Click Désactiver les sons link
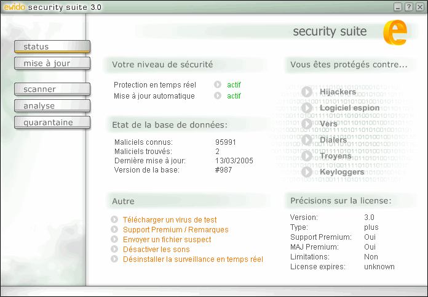Screen dimensions: 428x297 coord(156,249)
